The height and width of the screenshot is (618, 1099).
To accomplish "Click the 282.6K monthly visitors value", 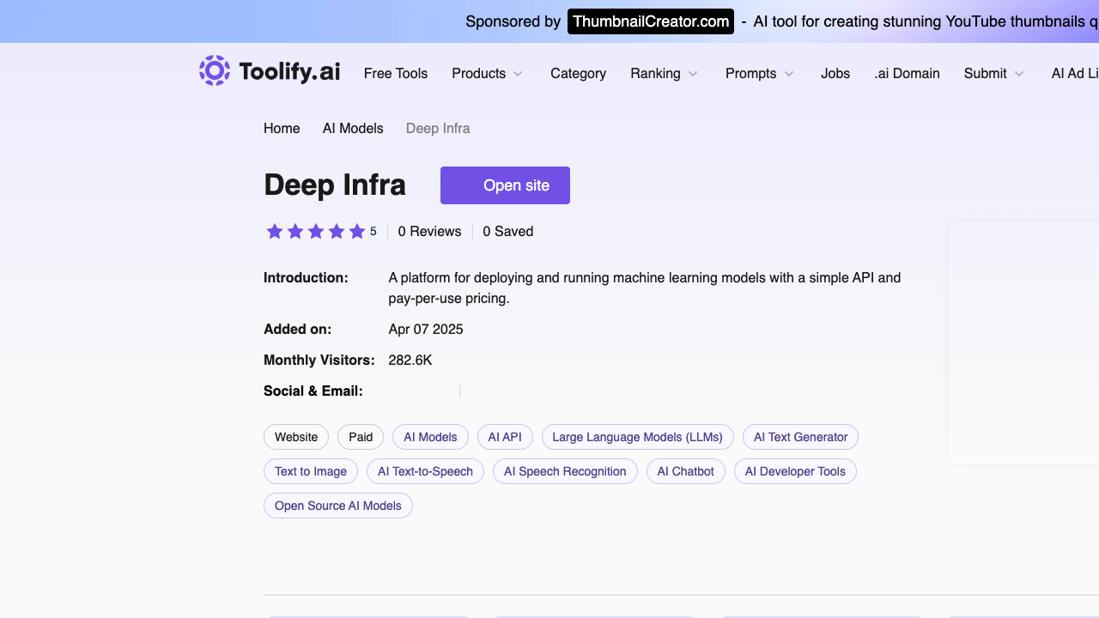I will pos(410,360).
